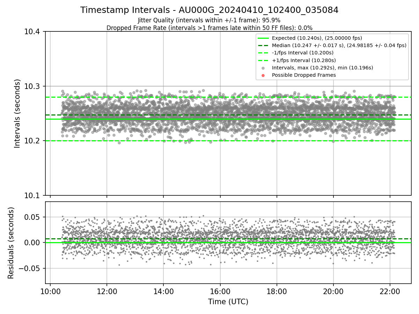Click the 14:00 time tick label
Viewport: 419px width, 314px height.
pos(163,291)
